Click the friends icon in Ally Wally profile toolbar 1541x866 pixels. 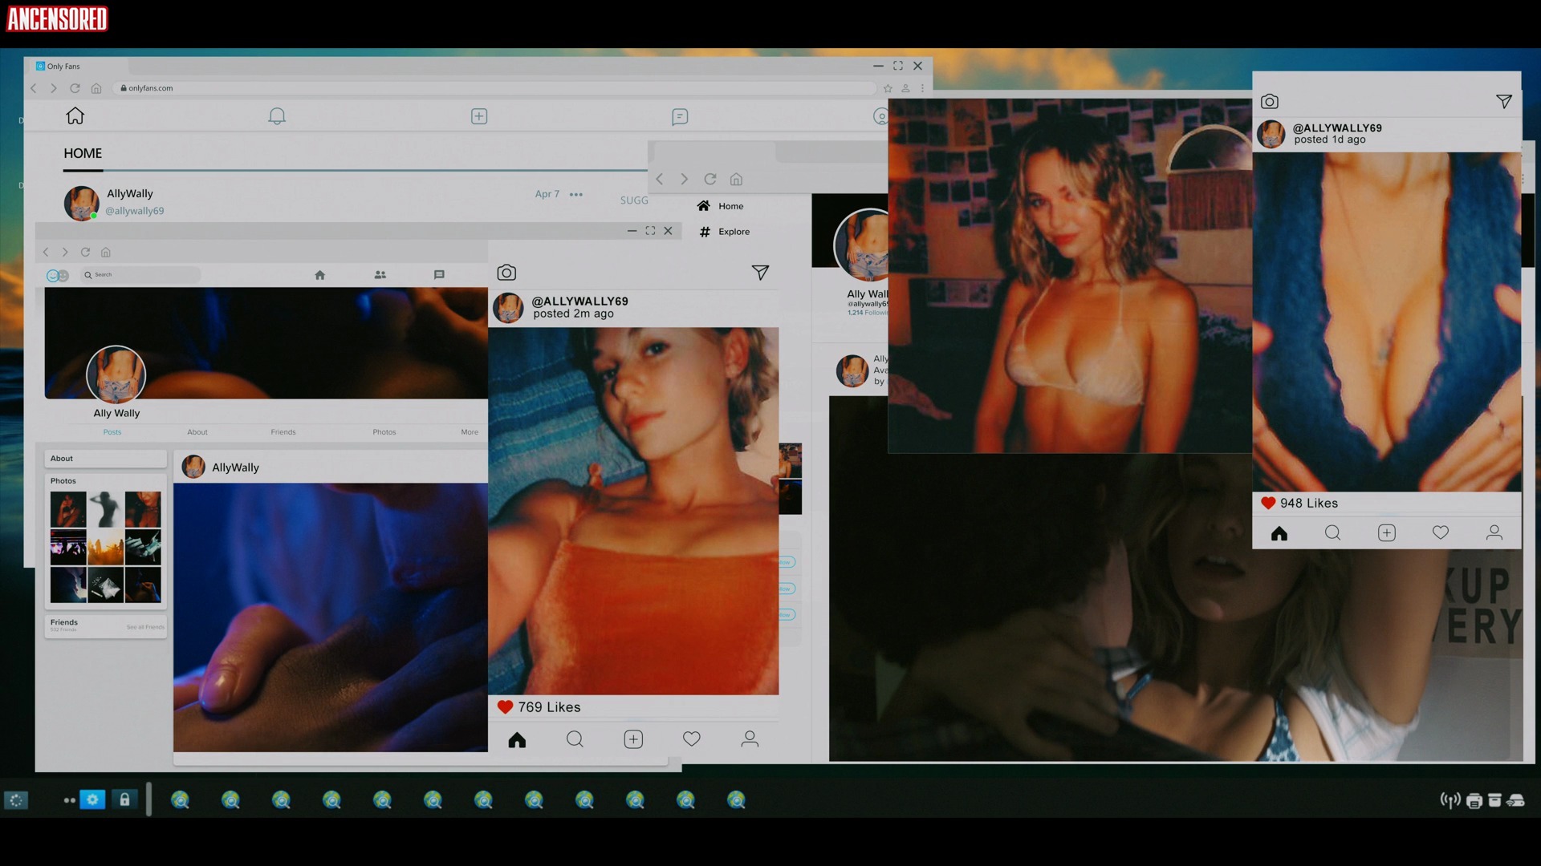pos(380,275)
